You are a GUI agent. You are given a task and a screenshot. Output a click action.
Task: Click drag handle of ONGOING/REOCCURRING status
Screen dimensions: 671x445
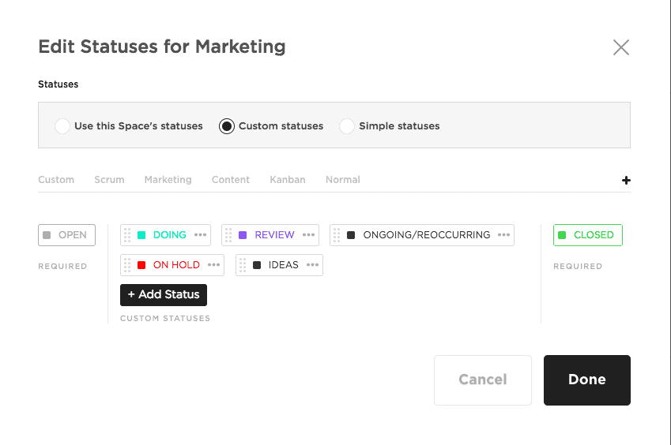[337, 235]
